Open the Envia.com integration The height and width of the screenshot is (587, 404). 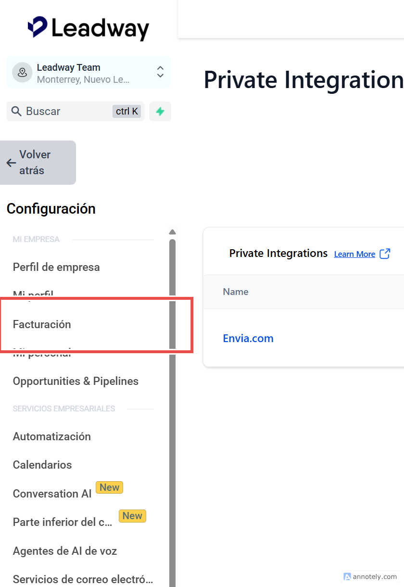248,338
